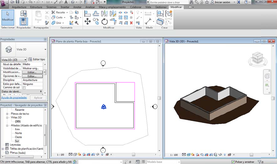This screenshot has width=277, height=164.
Task: Toggle Pulsar y arrastrar checkbox
Action: pos(233,162)
